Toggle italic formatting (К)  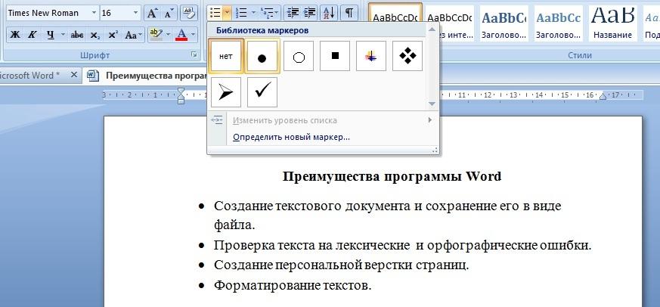pos(33,35)
